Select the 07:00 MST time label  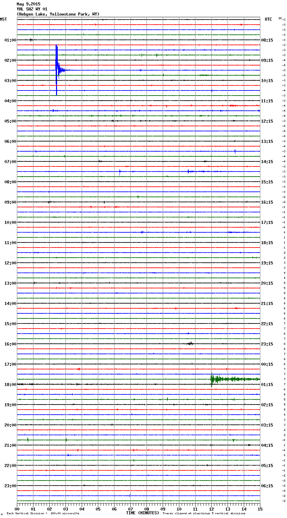click(10, 162)
